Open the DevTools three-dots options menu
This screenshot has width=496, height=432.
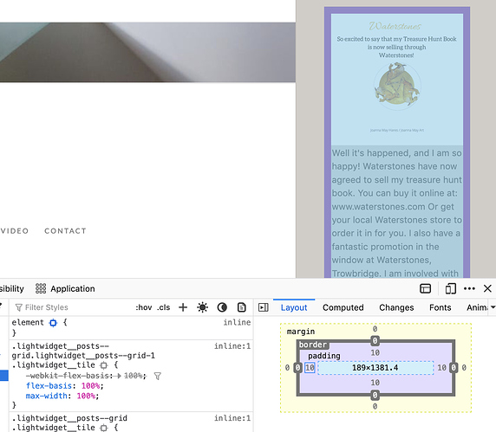469,288
